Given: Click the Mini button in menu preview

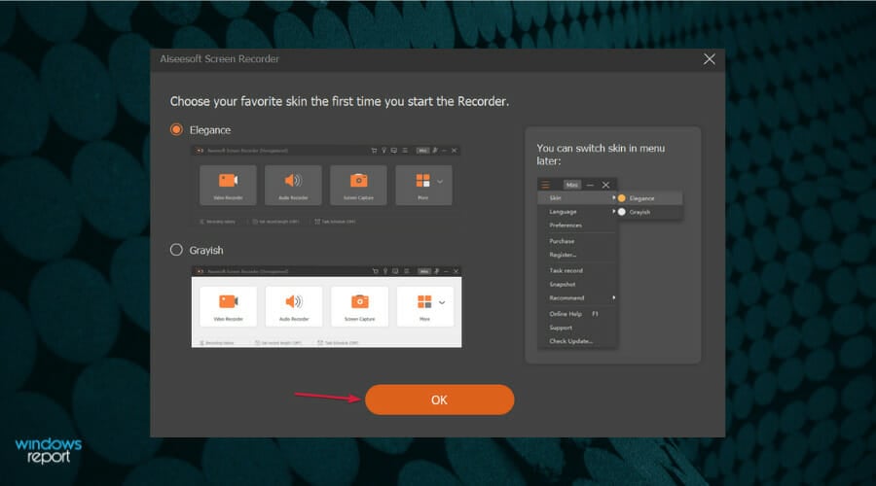Looking at the screenshot, I should coord(572,185).
